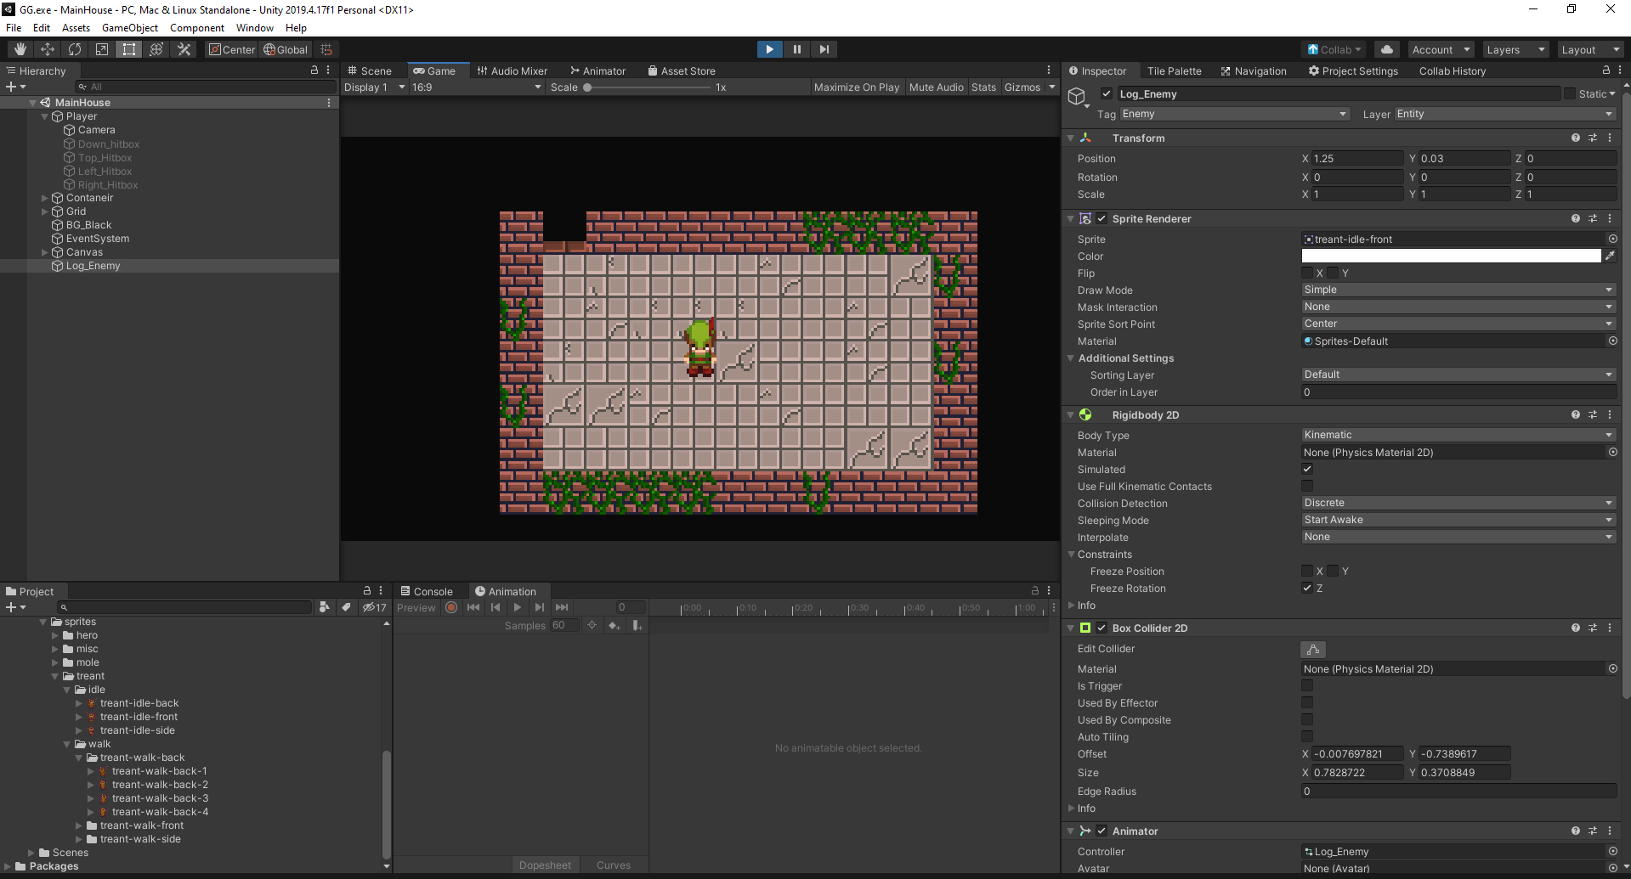Click the Play button

point(769,49)
